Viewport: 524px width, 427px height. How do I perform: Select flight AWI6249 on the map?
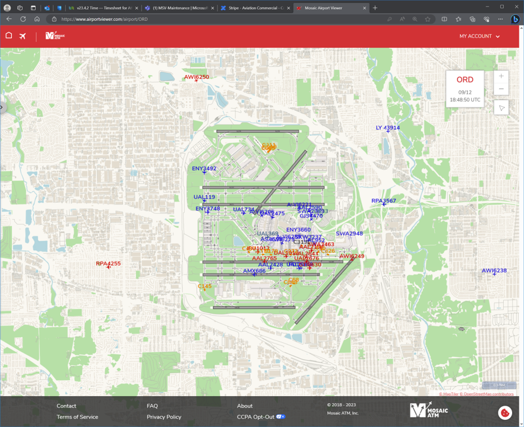352,256
